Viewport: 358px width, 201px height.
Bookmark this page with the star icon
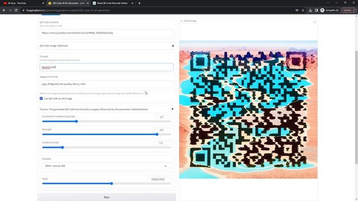303,10
